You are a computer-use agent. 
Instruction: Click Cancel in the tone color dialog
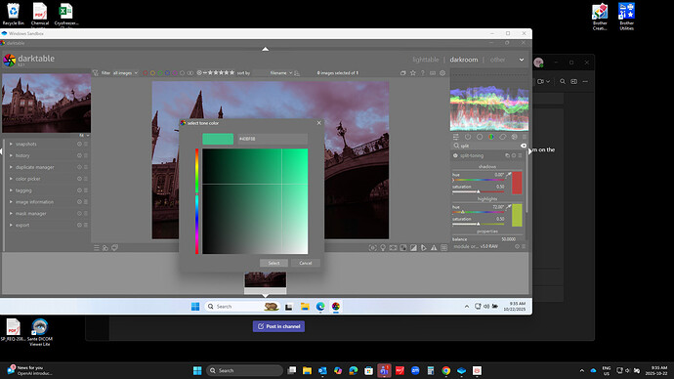tap(306, 263)
